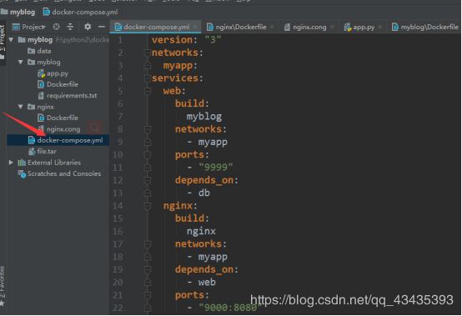
Task: Click the '- web' entry on line 20
Action: click(201, 282)
